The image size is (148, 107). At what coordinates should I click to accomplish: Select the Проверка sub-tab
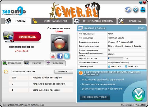pos(55,63)
